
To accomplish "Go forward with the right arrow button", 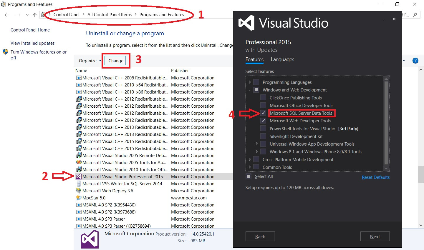I will 18,15.
